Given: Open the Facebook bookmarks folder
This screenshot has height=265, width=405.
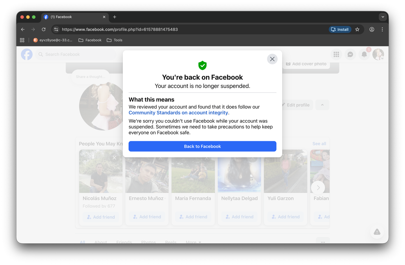Looking at the screenshot, I should coord(90,40).
